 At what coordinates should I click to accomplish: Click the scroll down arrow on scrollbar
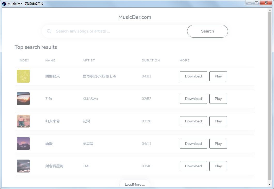(270, 185)
